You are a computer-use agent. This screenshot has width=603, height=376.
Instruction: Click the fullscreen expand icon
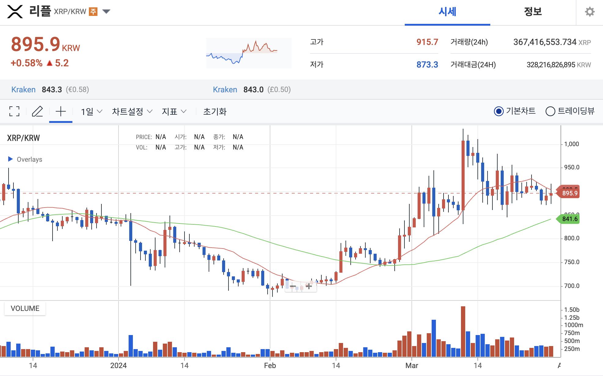[14, 111]
